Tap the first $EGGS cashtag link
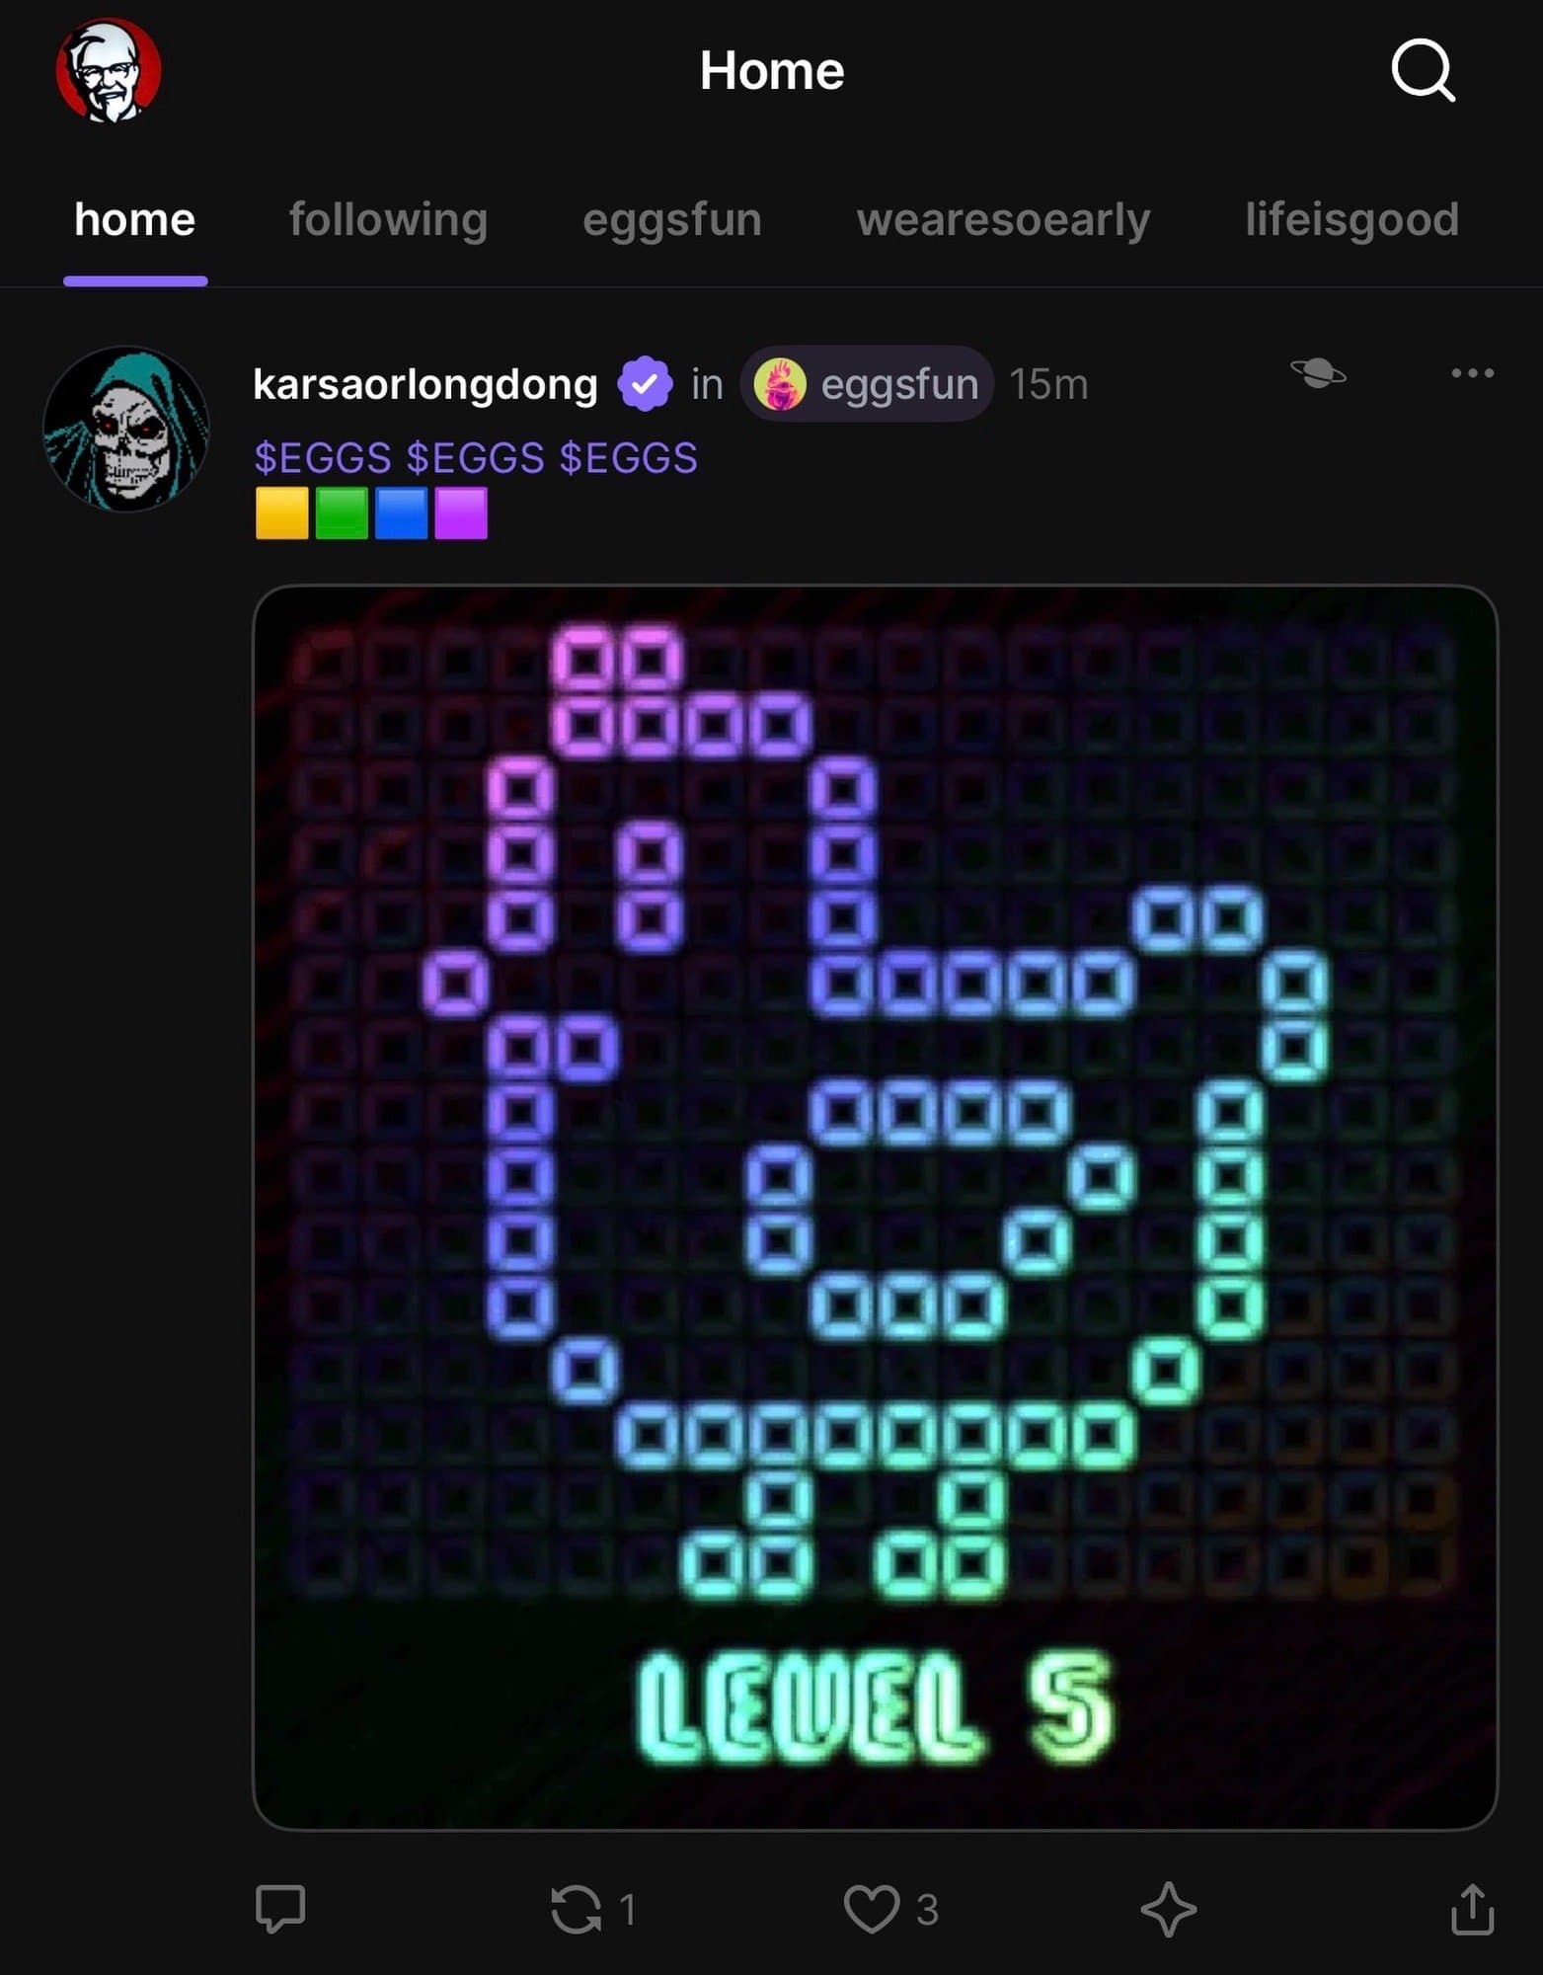 click(323, 458)
